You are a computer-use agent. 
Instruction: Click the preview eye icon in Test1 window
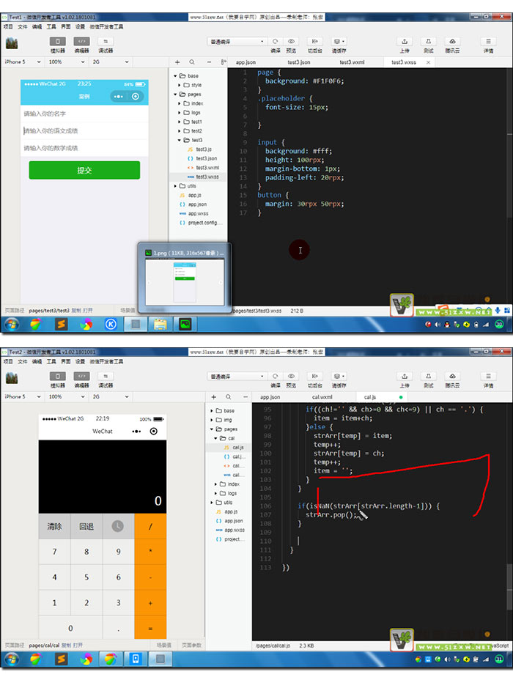point(292,42)
